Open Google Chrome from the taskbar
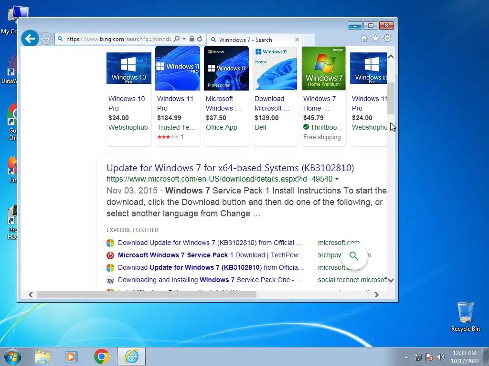The image size is (489, 366). point(101,356)
